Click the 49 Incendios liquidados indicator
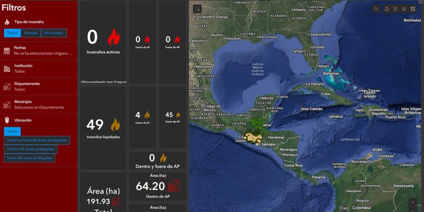Screen dimensions: 424x212 [103, 128]
